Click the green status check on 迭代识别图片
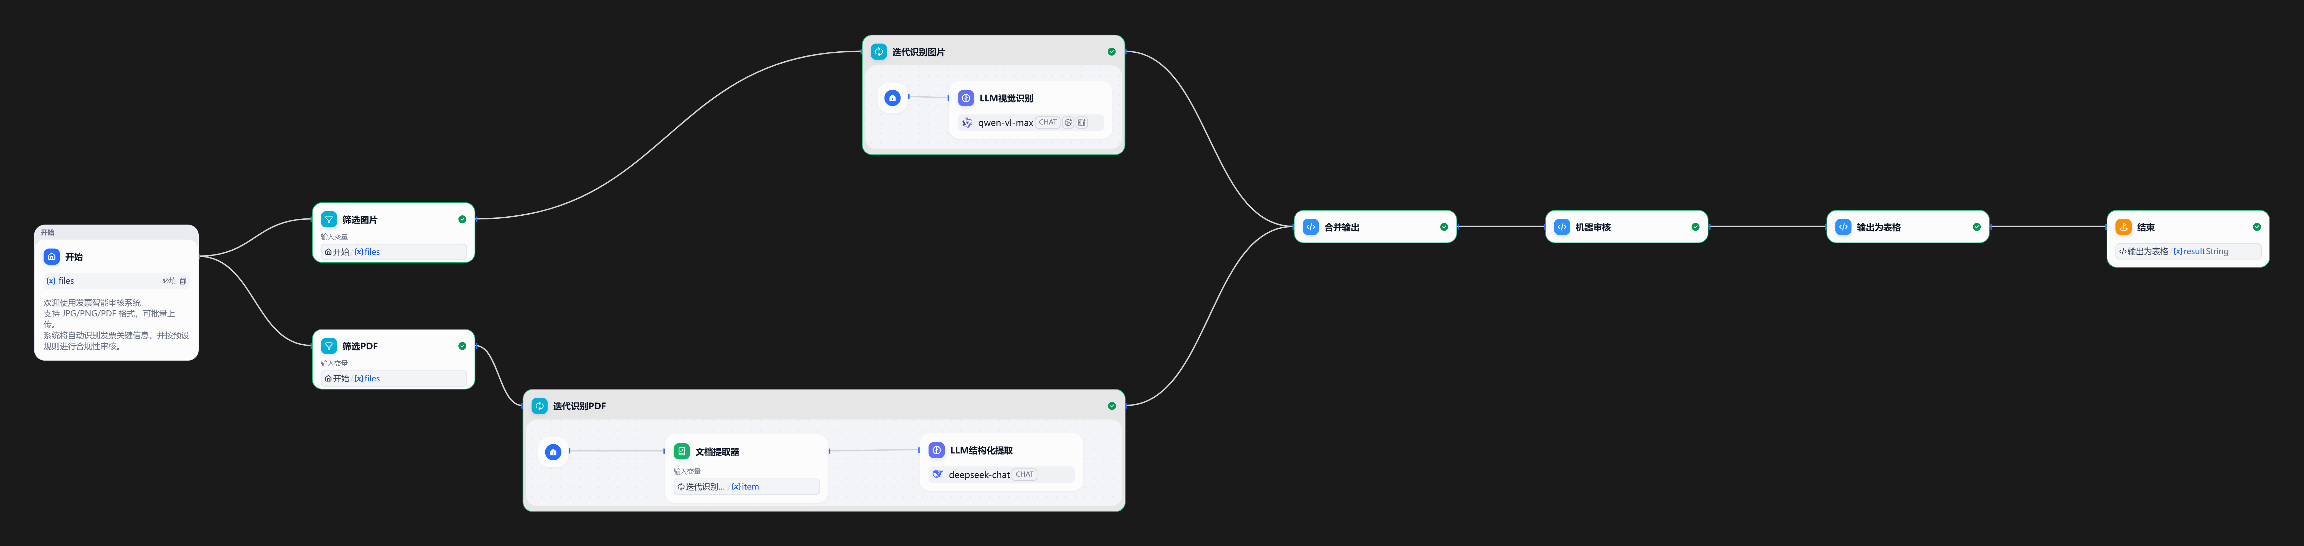Screen dimensions: 2304x546 (x=1112, y=52)
